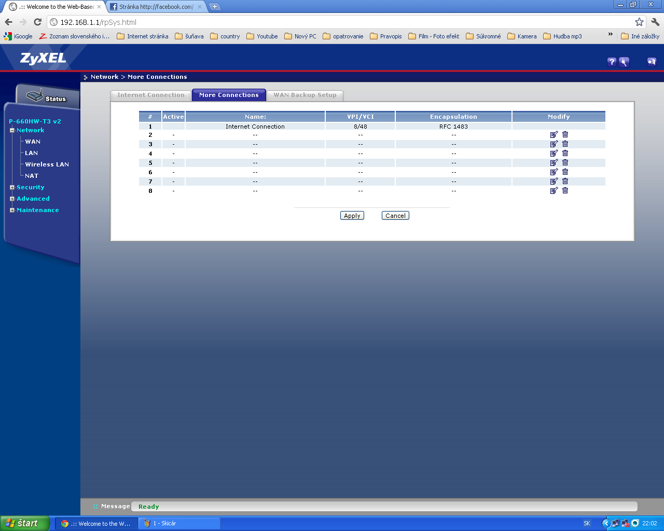
Task: Delete connection row 8
Action: click(x=565, y=191)
